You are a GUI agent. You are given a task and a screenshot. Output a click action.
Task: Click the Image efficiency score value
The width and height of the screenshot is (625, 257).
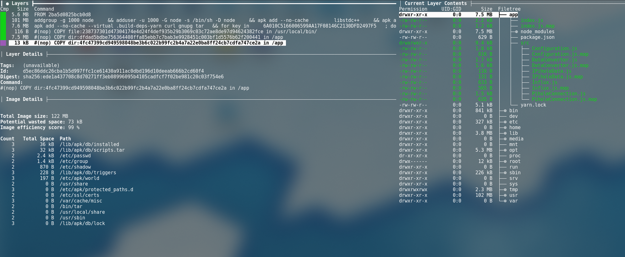[74, 128]
